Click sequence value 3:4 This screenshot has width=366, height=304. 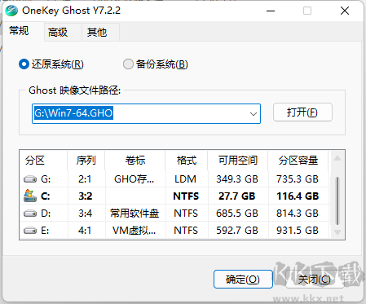86,214
